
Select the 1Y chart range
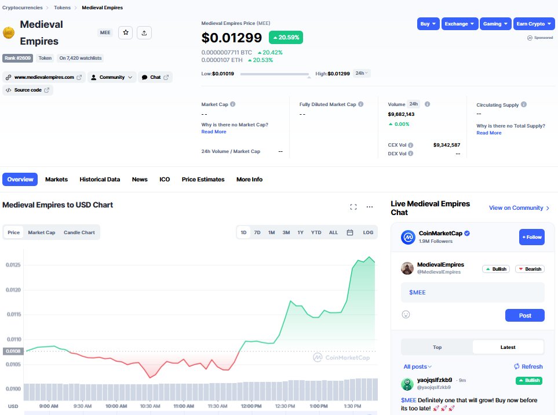coord(300,232)
